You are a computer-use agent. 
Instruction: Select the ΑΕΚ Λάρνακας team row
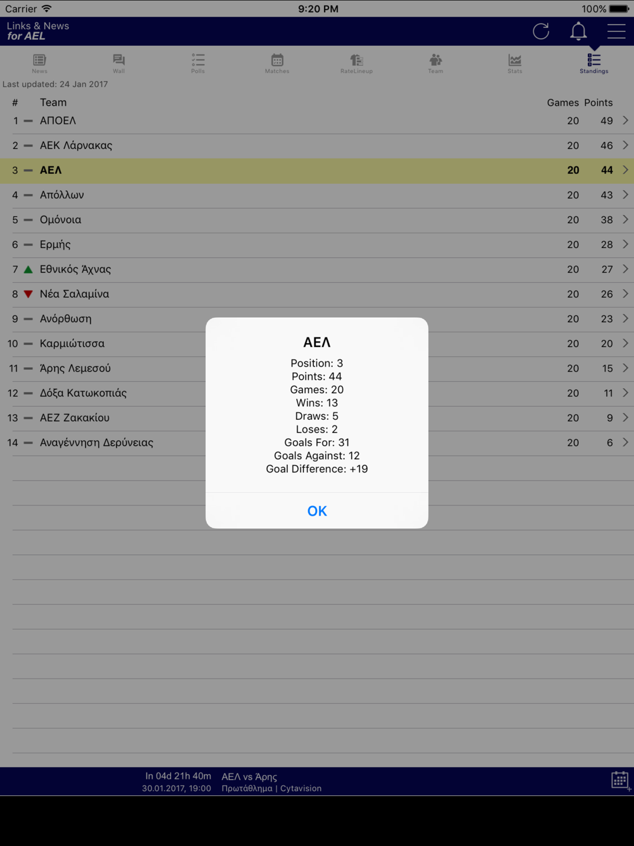pos(317,145)
